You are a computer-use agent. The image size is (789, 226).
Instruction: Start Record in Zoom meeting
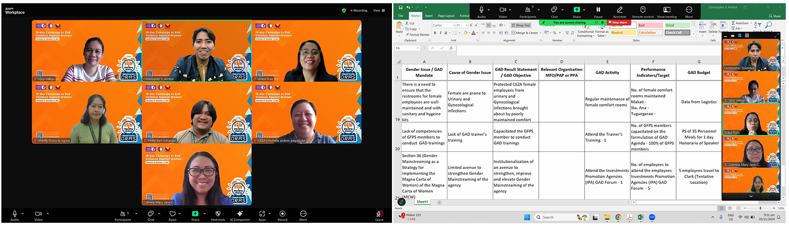(x=282, y=215)
